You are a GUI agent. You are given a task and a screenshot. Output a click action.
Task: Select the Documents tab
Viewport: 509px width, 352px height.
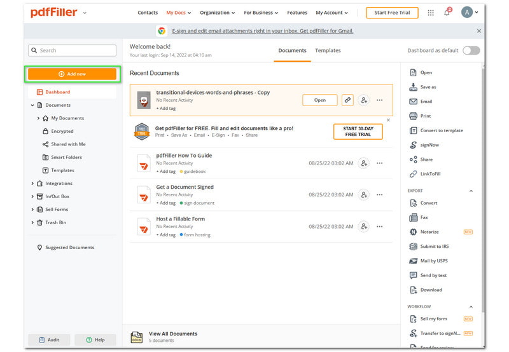point(292,51)
